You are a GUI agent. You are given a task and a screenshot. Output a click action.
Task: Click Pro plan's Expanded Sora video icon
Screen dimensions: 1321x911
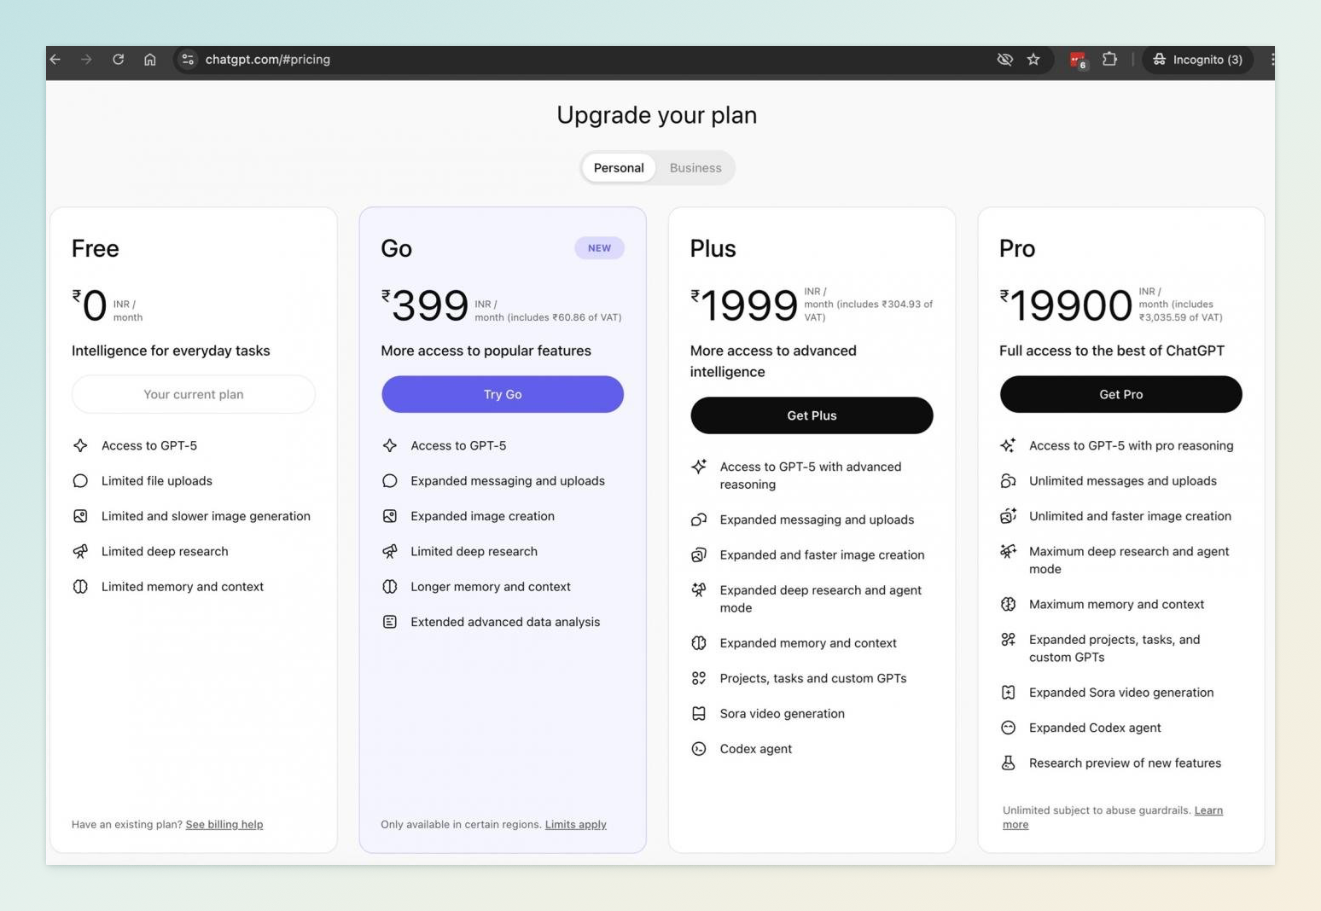[x=1008, y=693]
